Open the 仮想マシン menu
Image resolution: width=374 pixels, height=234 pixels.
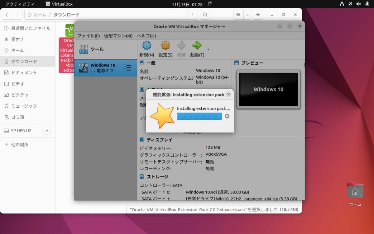tap(118, 36)
